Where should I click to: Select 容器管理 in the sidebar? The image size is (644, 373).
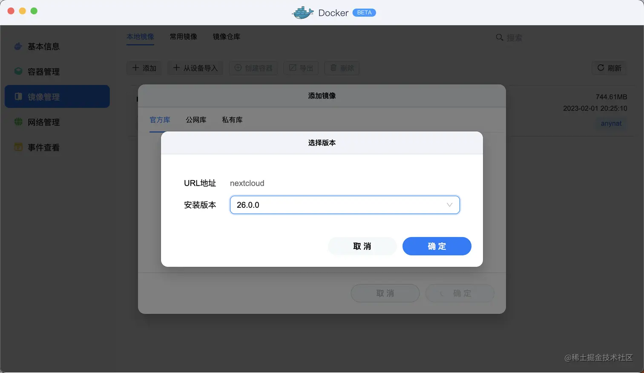coord(57,71)
